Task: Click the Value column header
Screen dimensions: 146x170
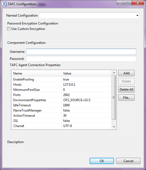Action: [x=86, y=73]
